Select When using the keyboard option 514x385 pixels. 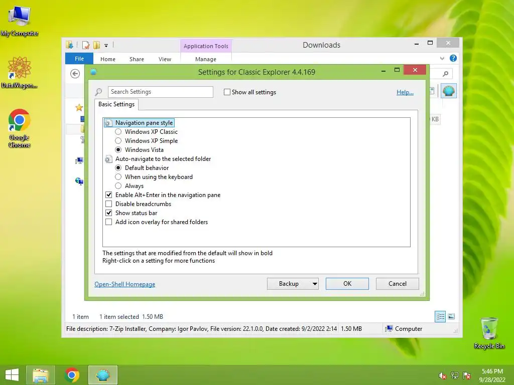pyautogui.click(x=118, y=177)
